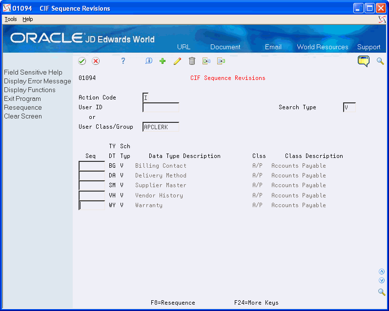
Task: Click the trash can Delete icon
Action: click(192, 61)
